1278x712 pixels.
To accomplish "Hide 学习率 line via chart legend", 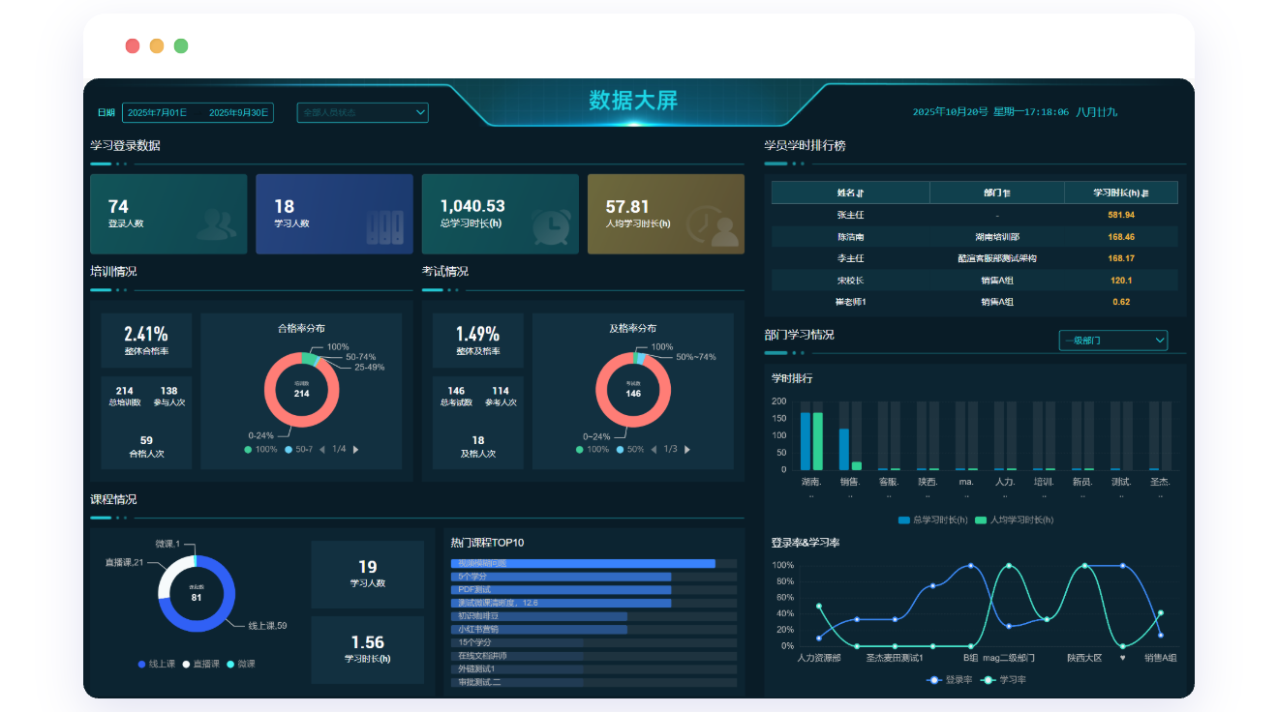I will point(1005,680).
